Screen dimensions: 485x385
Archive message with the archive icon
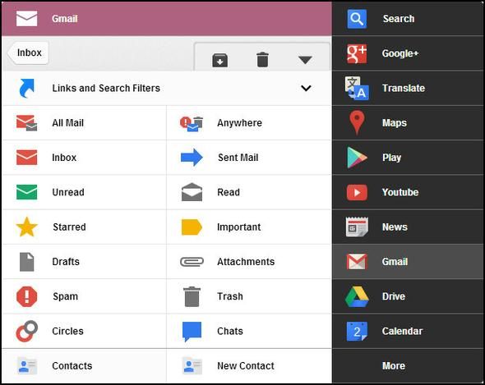pos(220,60)
